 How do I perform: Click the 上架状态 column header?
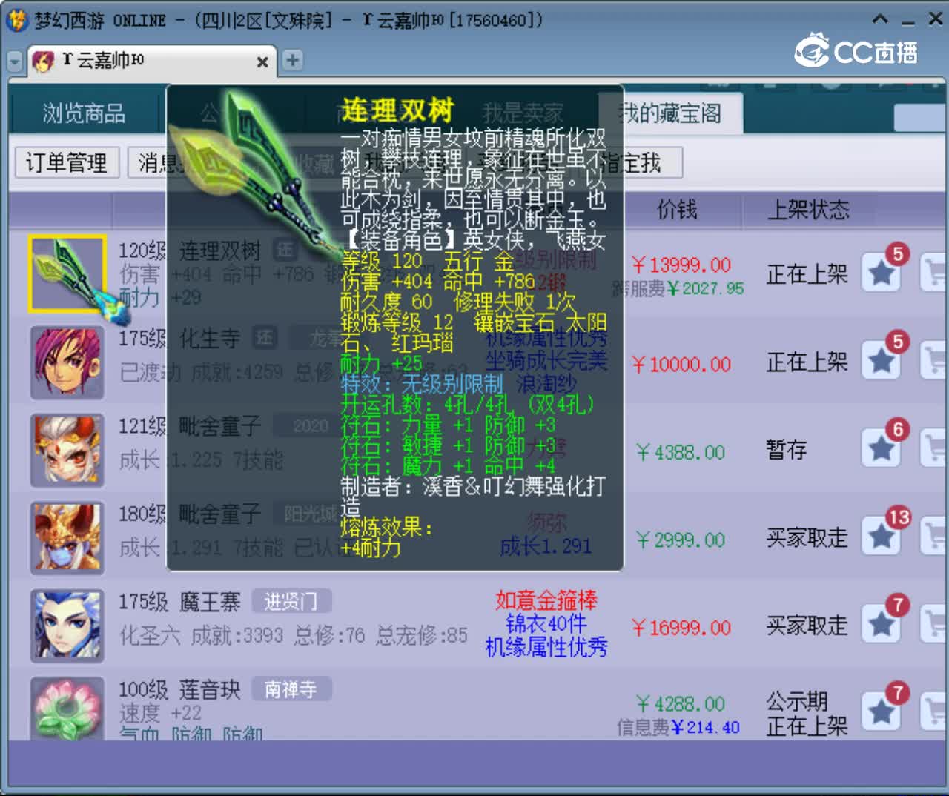[x=807, y=210]
